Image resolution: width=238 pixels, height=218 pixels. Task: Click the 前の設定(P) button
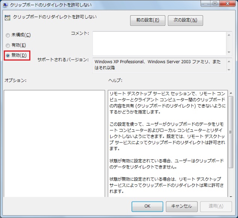pyautogui.click(x=148, y=20)
